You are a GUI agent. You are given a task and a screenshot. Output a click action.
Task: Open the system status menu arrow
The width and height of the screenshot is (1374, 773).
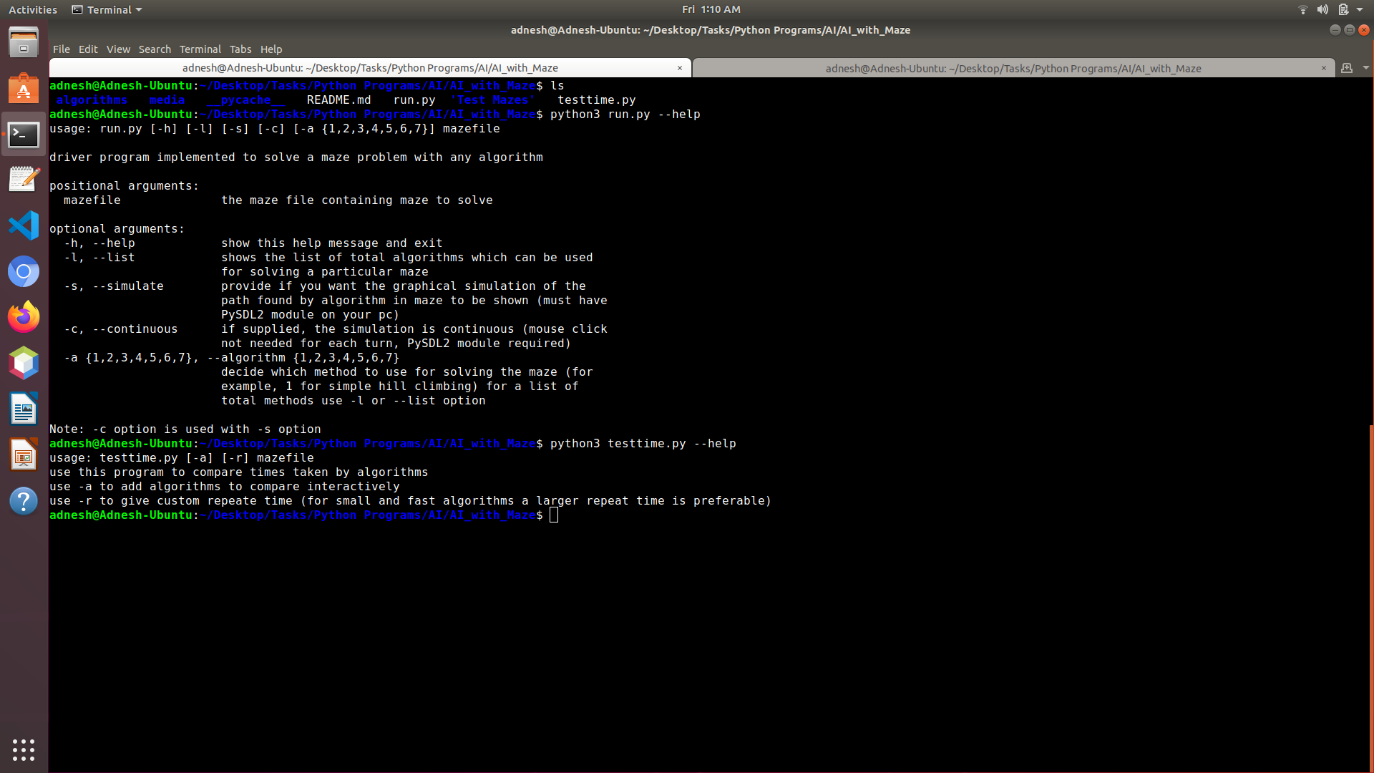[x=1360, y=9]
